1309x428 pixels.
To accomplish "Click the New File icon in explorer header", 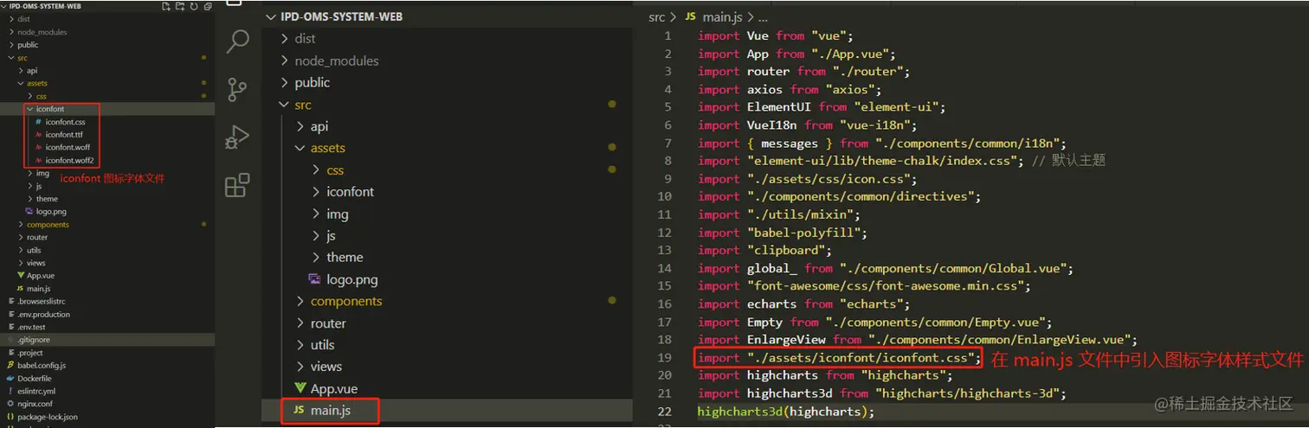I will 165,6.
